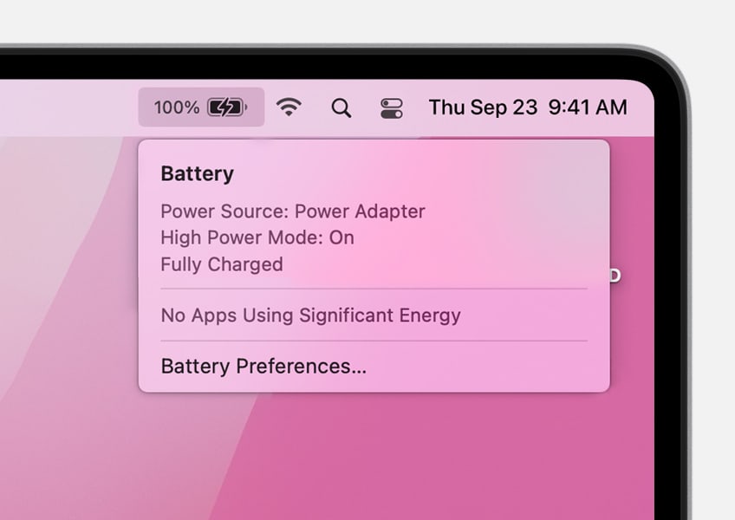Image resolution: width=735 pixels, height=520 pixels.
Task: Open Battery Preferences…
Action: tap(263, 367)
